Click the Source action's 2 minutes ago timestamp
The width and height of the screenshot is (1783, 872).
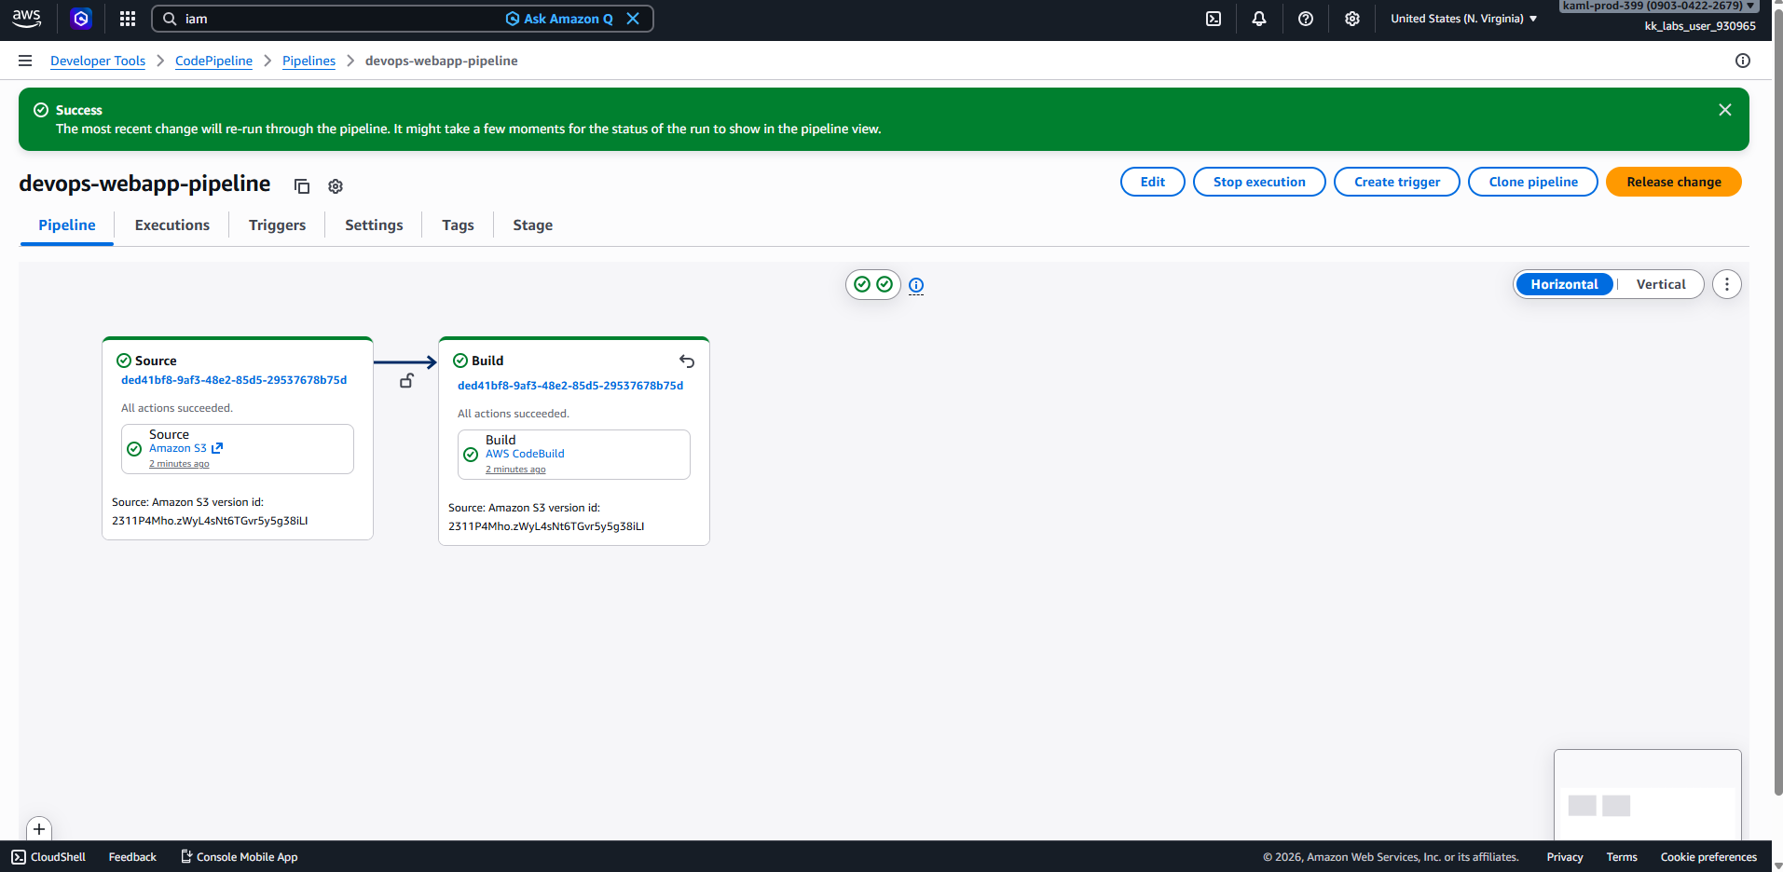coord(179,464)
